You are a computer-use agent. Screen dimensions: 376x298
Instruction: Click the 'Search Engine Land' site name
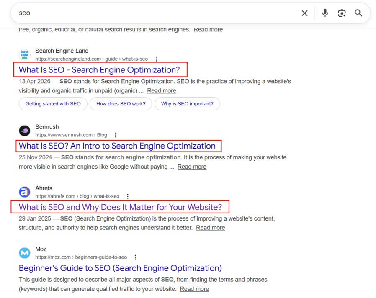(x=62, y=51)
